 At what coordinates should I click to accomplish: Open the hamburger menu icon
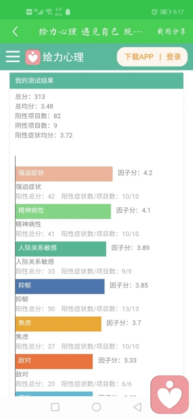[x=13, y=57]
